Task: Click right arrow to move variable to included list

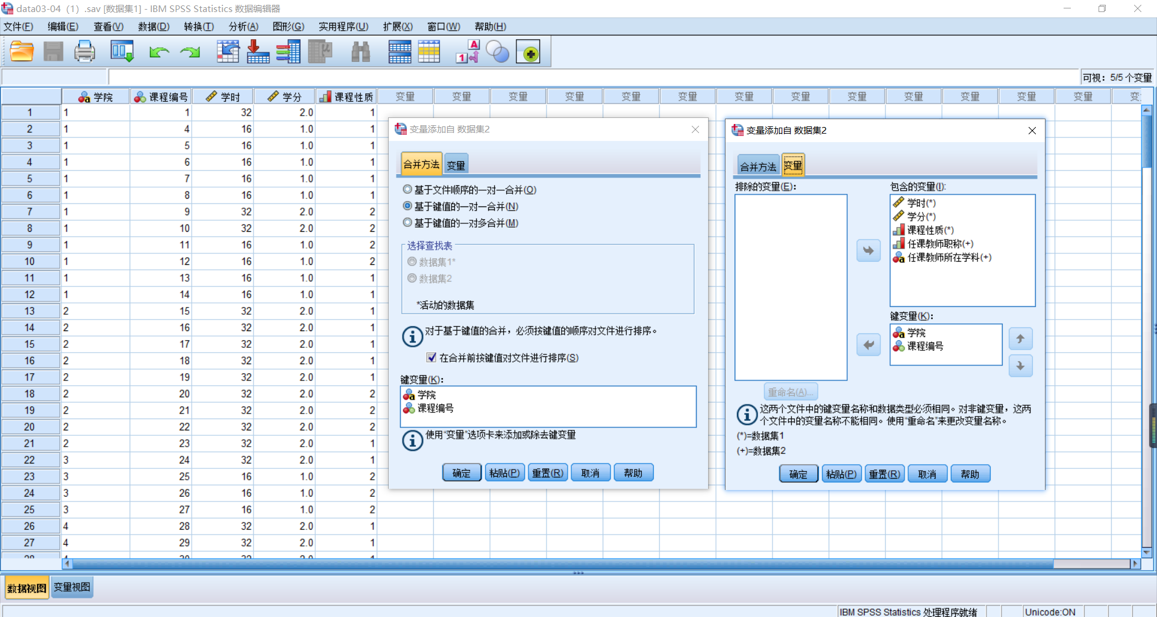Action: pos(868,250)
